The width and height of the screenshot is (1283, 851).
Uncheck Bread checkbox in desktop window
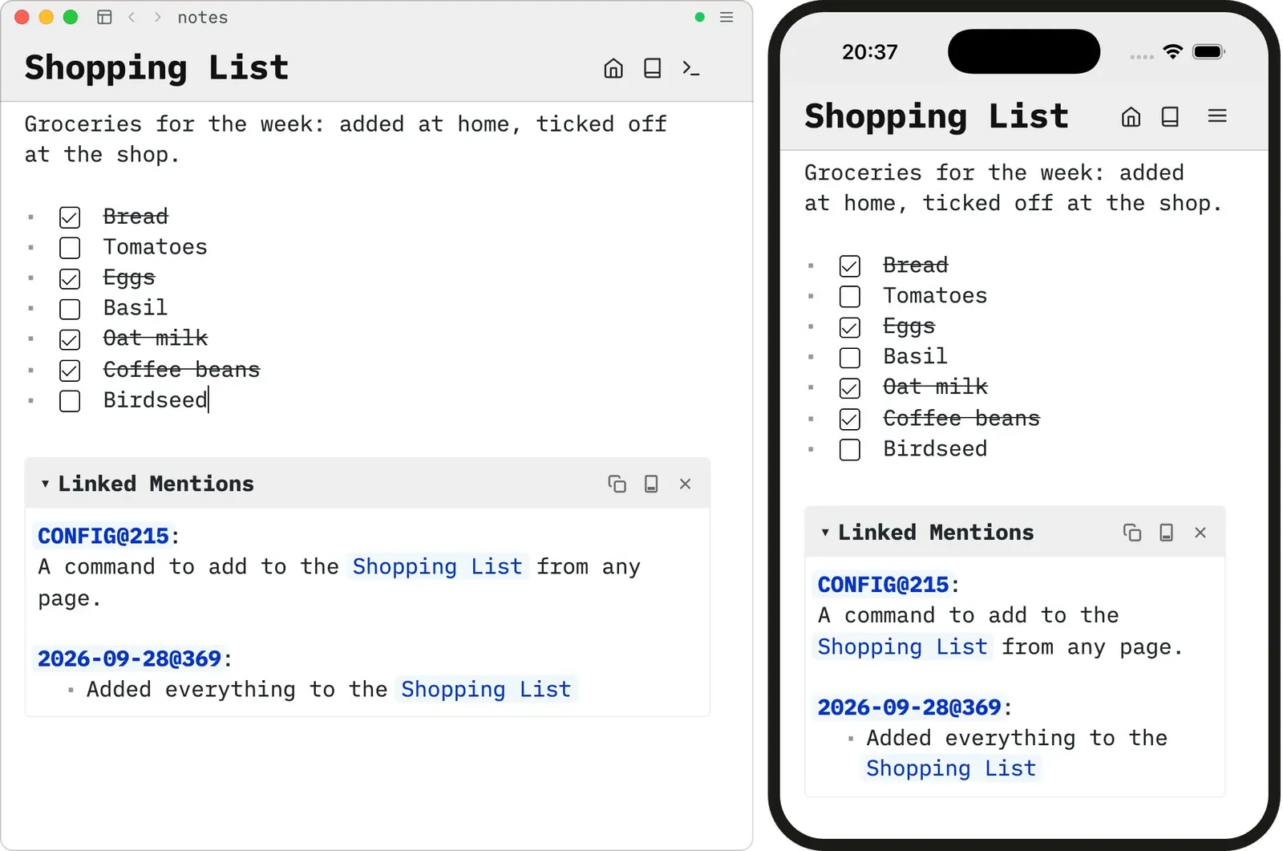(70, 217)
